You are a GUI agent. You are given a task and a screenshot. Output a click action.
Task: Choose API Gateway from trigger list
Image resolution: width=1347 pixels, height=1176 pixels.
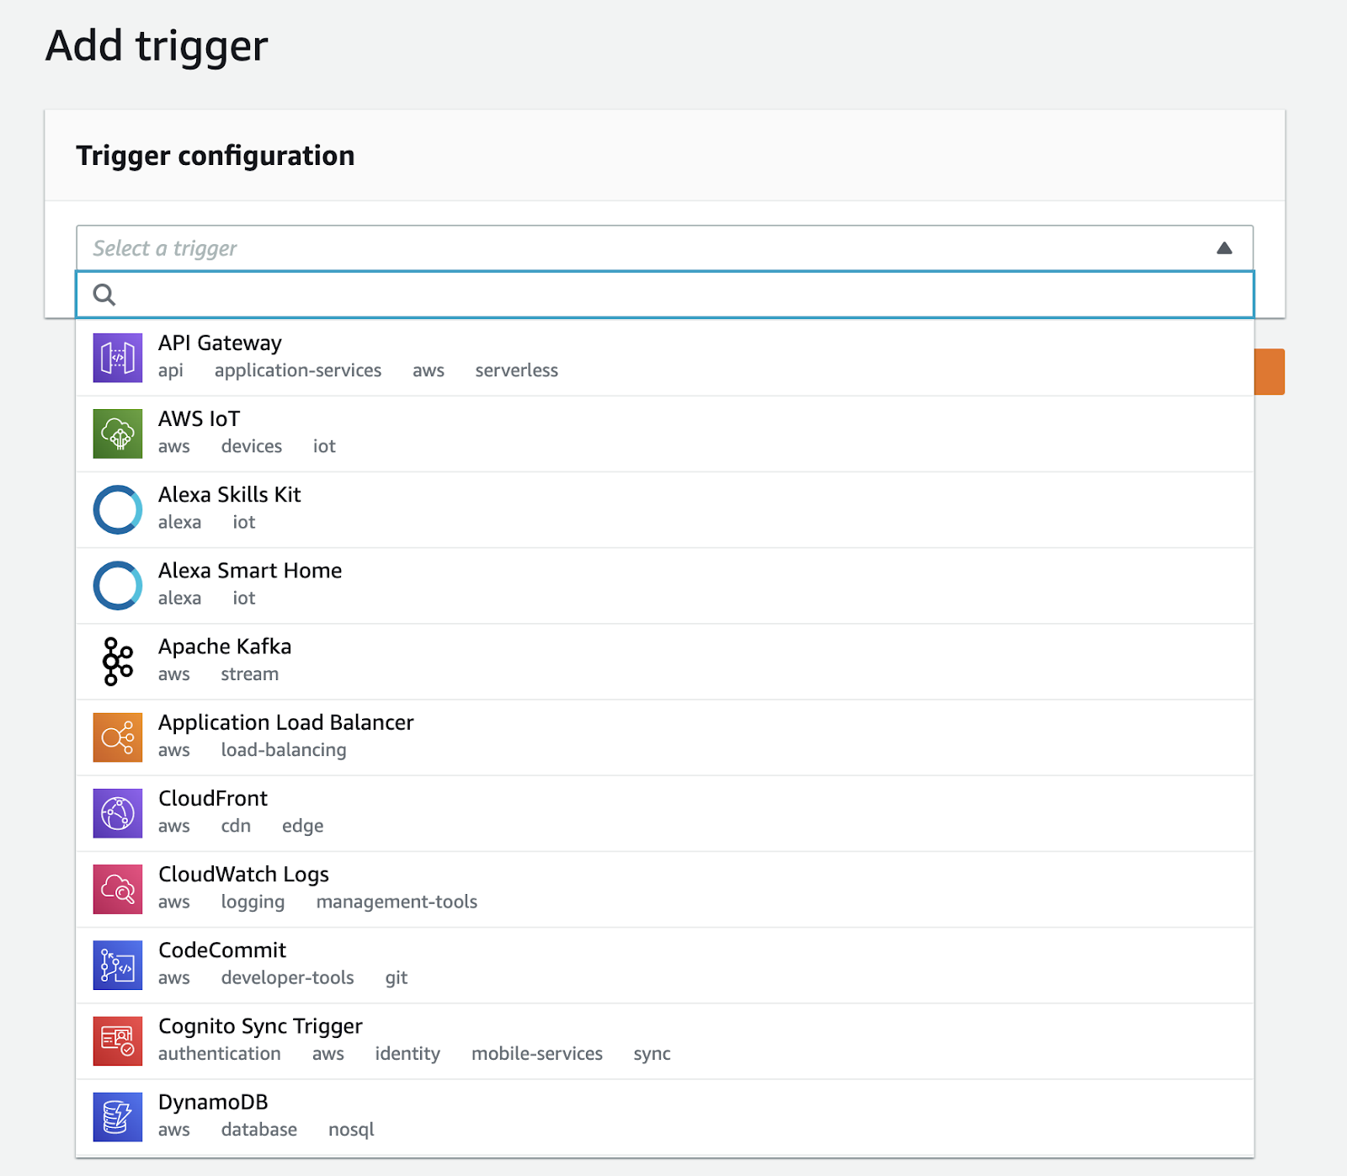tap(664, 358)
